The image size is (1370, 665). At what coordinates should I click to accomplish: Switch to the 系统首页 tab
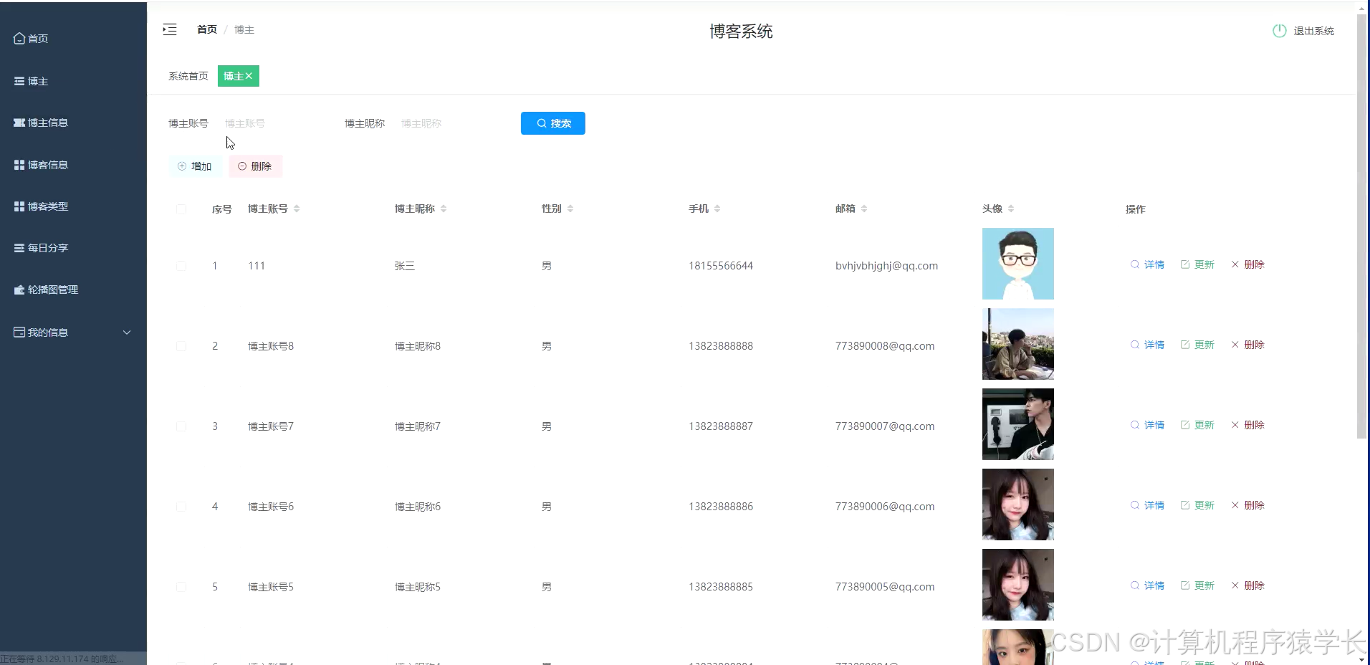pos(188,76)
